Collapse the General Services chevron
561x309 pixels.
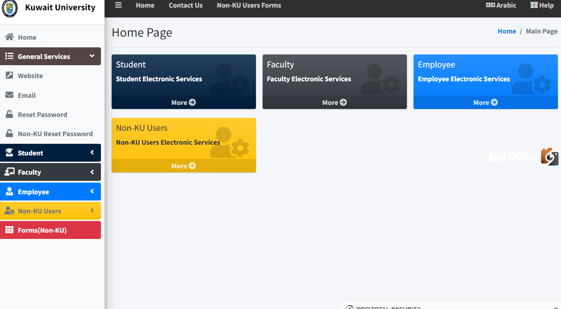coord(92,56)
